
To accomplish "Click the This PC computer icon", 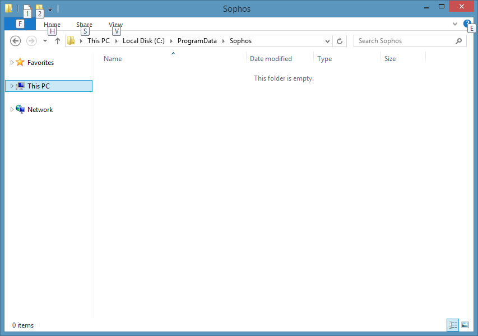I will (x=20, y=86).
